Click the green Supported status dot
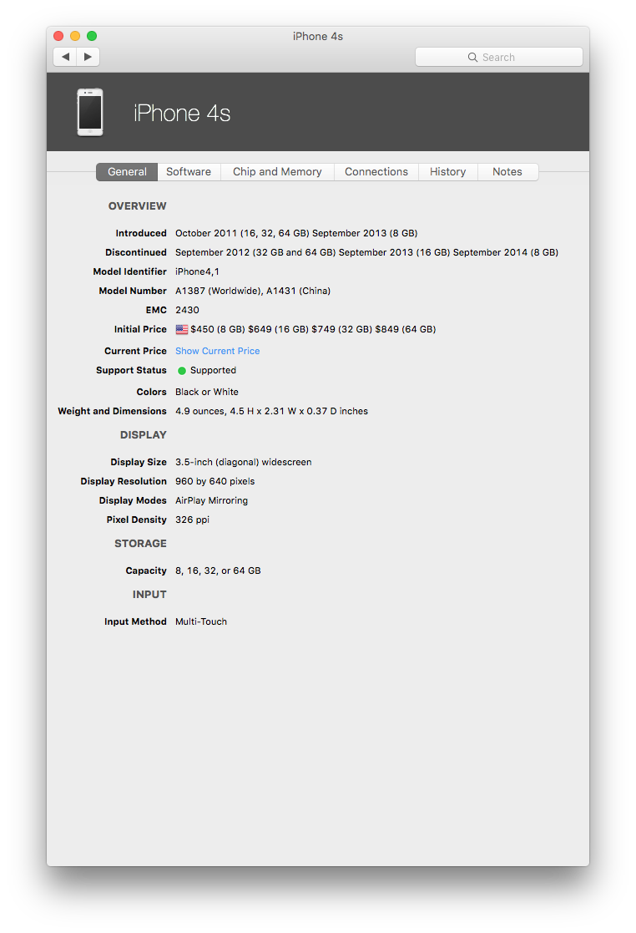This screenshot has height=933, width=636. [x=182, y=371]
